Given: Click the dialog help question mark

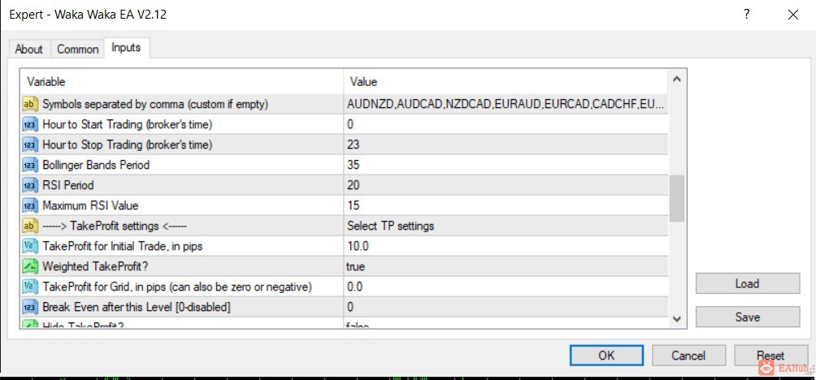Looking at the screenshot, I should point(747,15).
